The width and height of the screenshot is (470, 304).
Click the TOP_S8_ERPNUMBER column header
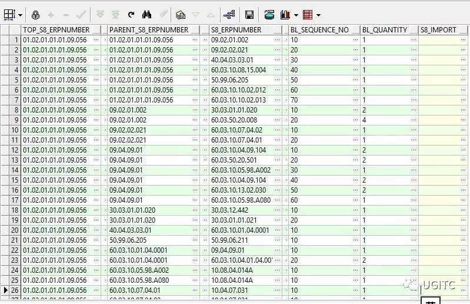tap(56, 29)
